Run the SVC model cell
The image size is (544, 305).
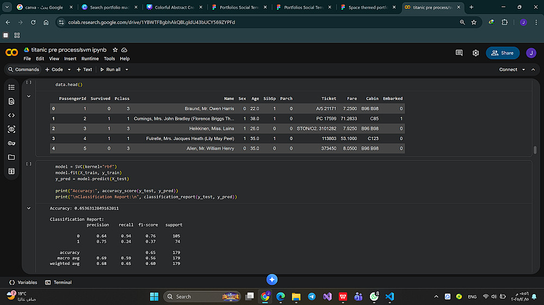tap(29, 164)
